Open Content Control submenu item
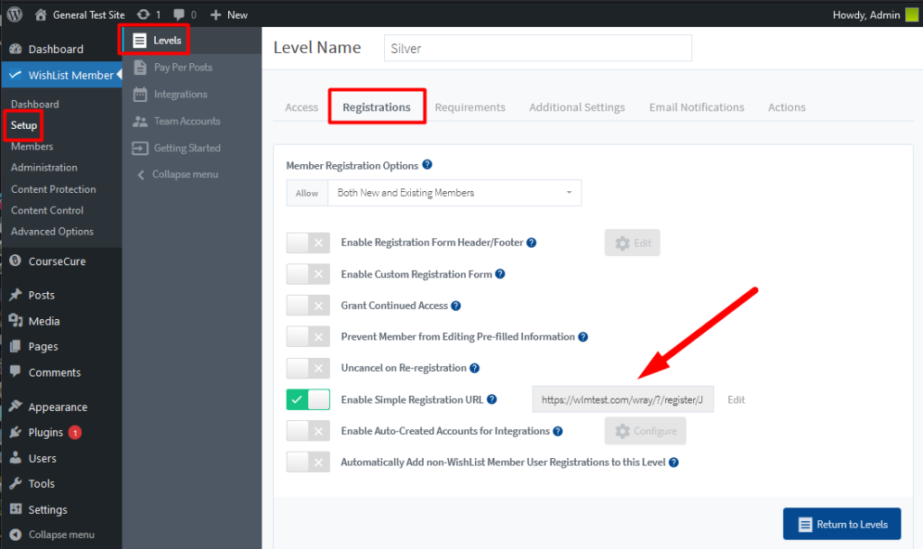Viewport: 923px width, 549px height. 47,210
